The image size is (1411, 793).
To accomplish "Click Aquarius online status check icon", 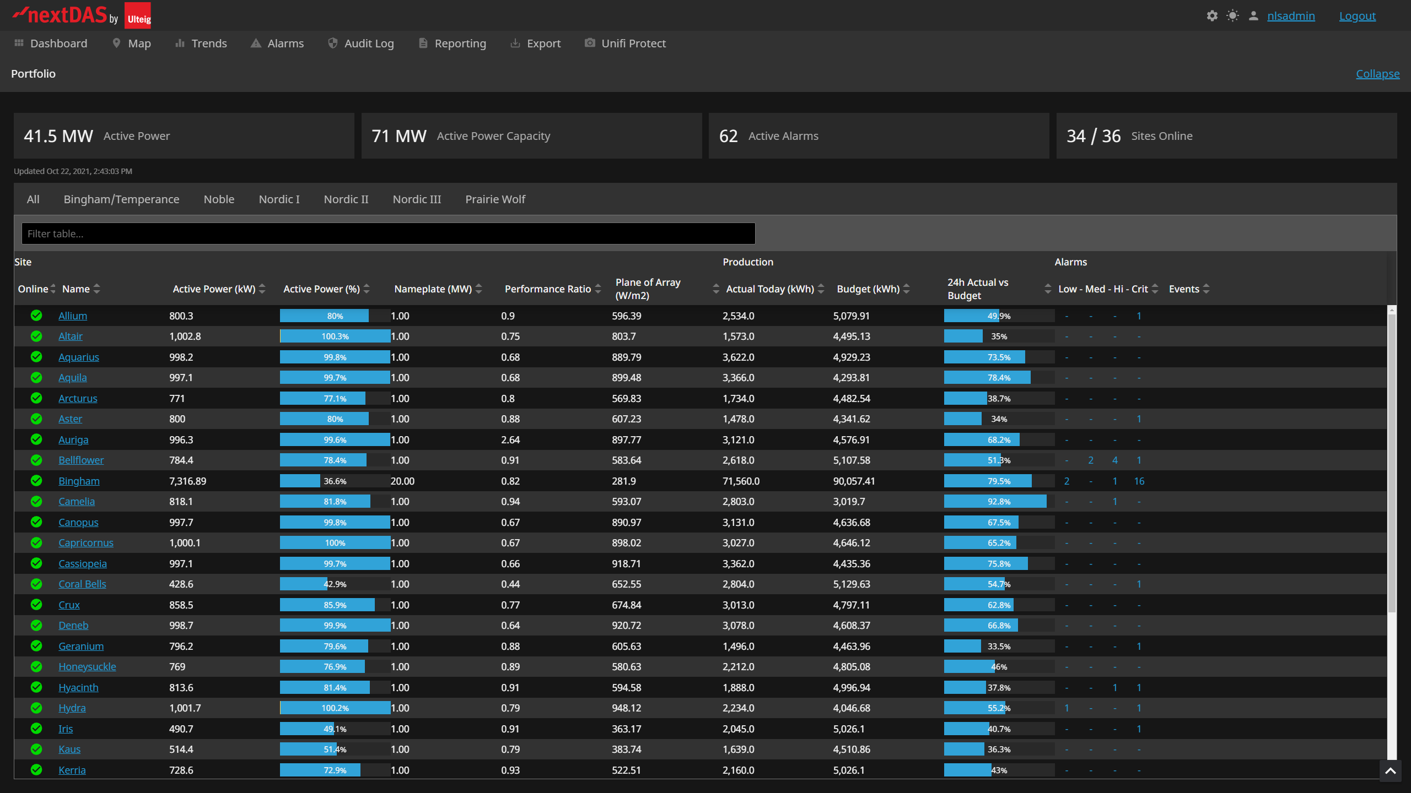I will click(x=36, y=357).
